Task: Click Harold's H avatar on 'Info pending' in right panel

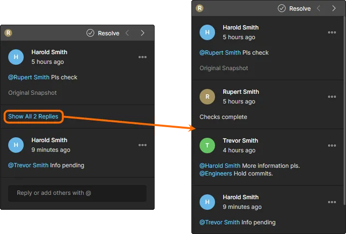Action: (x=207, y=202)
